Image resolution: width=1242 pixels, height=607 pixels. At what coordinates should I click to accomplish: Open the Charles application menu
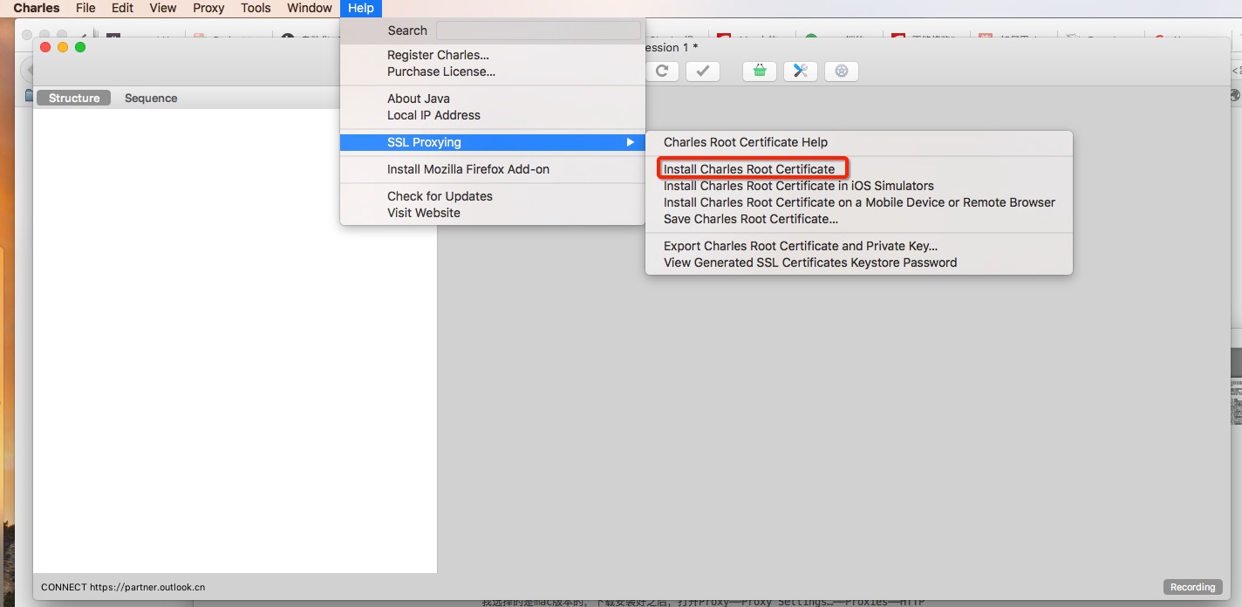tap(37, 8)
